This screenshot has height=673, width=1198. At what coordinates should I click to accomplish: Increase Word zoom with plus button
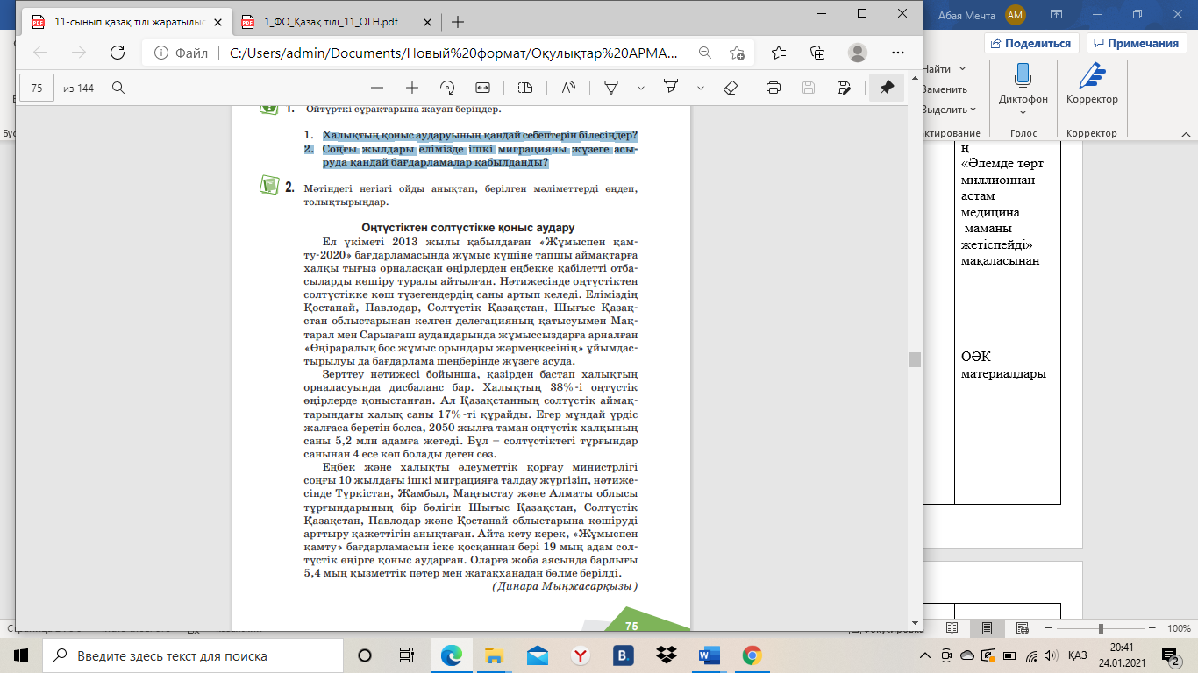[x=1152, y=628]
